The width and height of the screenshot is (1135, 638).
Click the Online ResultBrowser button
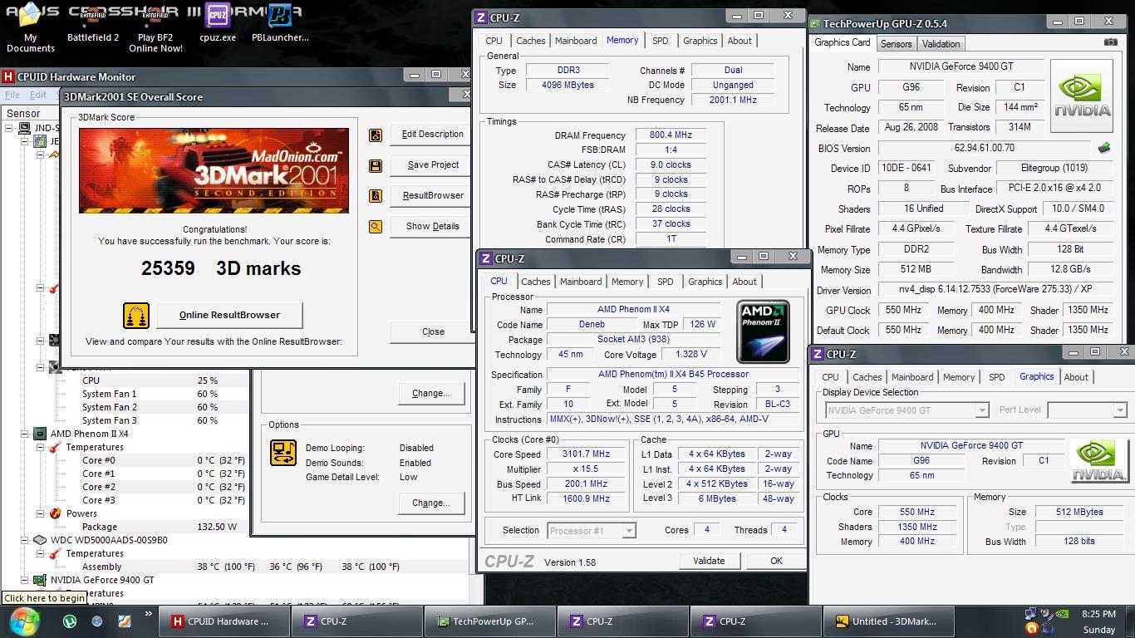[x=229, y=315]
